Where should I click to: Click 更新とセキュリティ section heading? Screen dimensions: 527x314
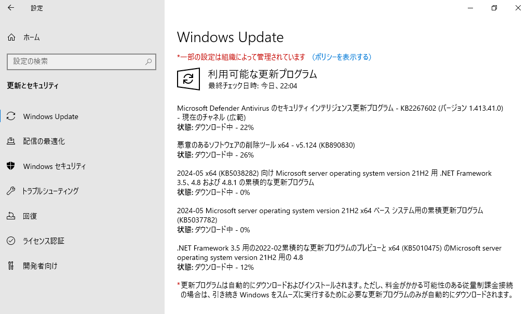point(33,86)
